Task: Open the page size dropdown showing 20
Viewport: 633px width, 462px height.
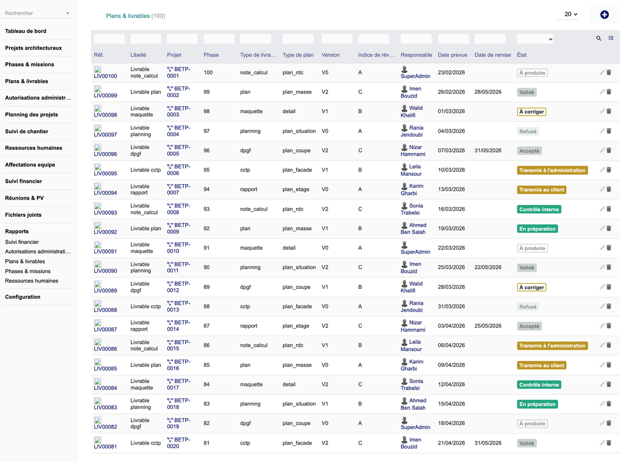Action: click(x=568, y=14)
